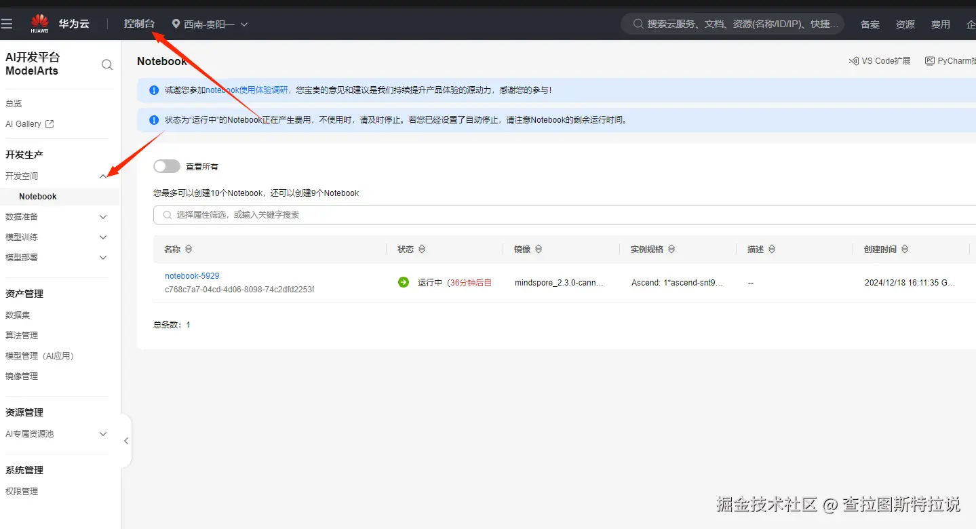Click the notebook ID c768c7a7-04cd-4d06 text
This screenshot has width=976, height=529.
pos(239,290)
